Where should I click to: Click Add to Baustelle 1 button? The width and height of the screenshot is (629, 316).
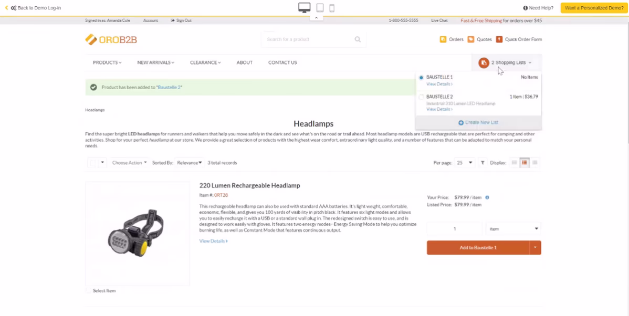tap(478, 248)
